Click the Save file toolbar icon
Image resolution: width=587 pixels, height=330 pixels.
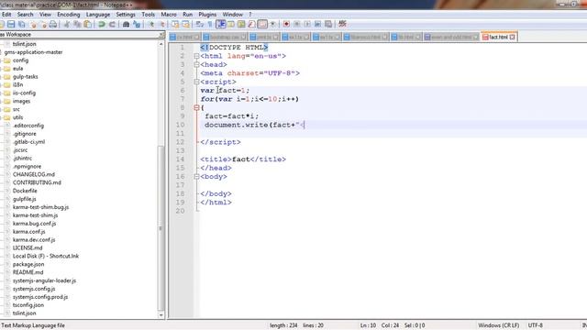[11, 25]
